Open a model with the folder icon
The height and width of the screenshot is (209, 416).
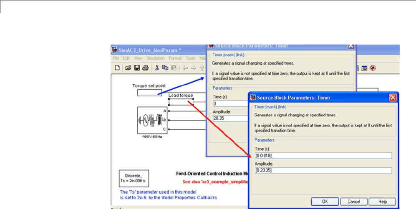129,68
